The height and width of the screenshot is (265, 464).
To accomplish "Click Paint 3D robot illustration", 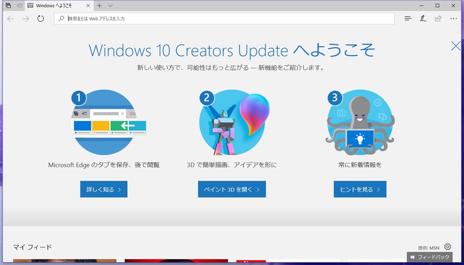I will pyautogui.click(x=234, y=122).
